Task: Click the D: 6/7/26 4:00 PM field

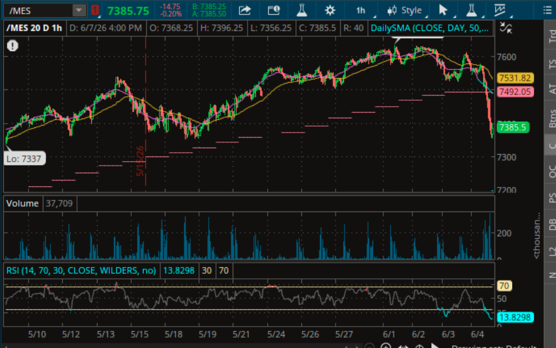Action: [105, 28]
